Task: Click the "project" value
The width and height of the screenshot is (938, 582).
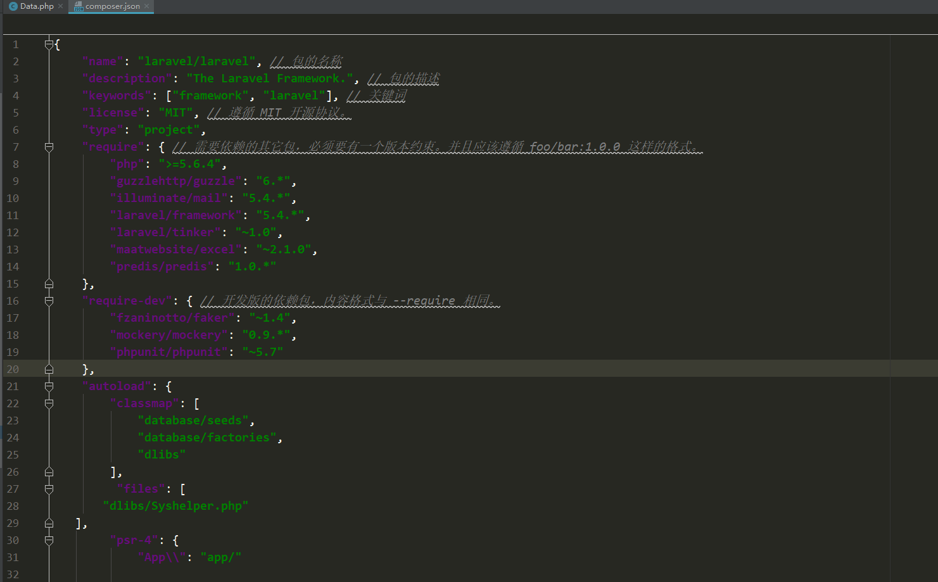Action: pyautogui.click(x=168, y=130)
